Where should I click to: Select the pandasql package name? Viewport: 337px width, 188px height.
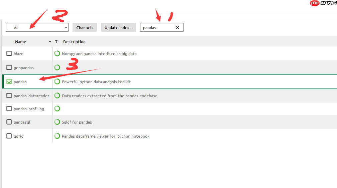tap(22, 122)
